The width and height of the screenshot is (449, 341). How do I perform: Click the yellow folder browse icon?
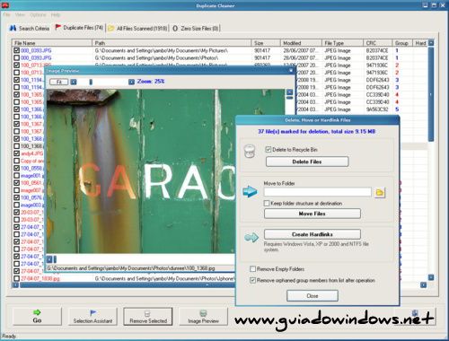point(380,193)
